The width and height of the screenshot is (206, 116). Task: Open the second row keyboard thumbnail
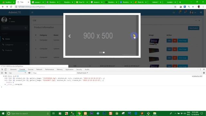coord(154,50)
